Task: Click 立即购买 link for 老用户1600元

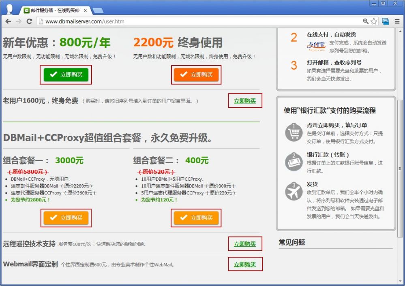Action: [245, 101]
